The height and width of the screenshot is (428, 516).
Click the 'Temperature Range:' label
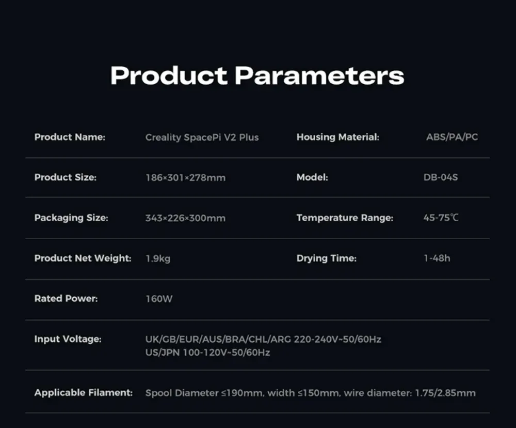(x=345, y=218)
